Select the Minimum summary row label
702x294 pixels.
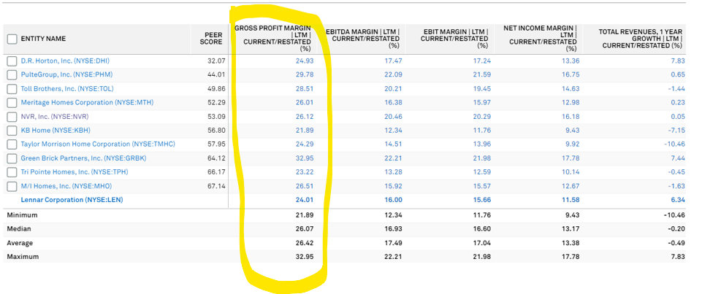[22, 215]
